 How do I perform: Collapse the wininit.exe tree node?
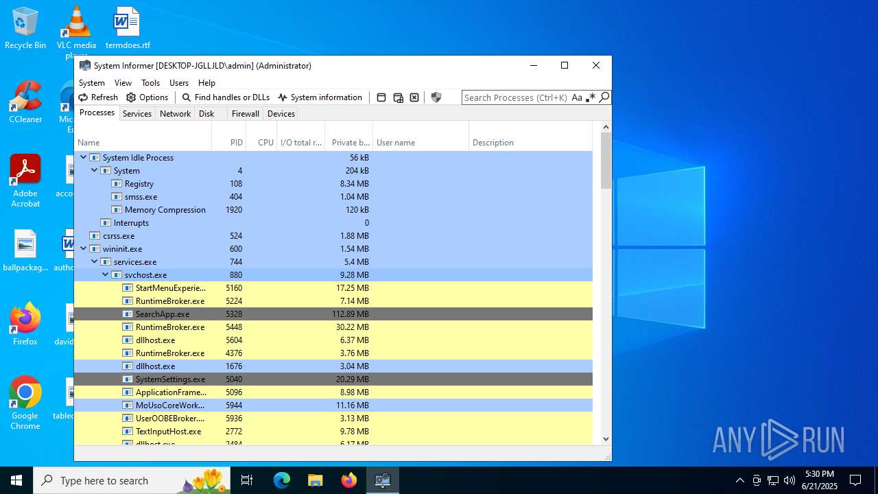pos(84,248)
